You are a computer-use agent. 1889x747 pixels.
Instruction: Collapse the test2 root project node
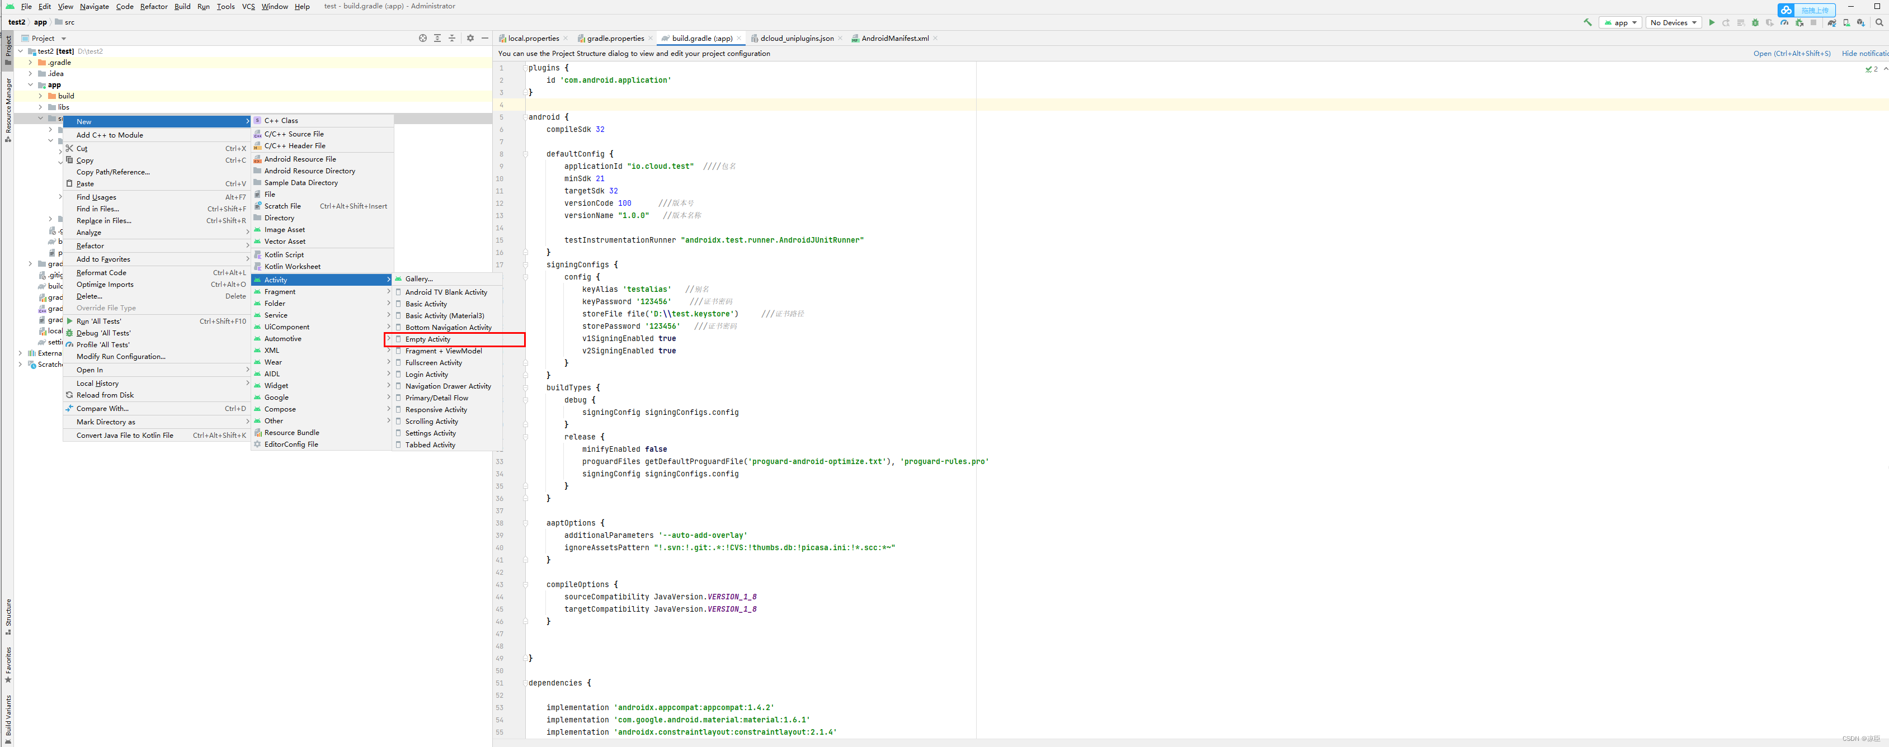pos(21,51)
